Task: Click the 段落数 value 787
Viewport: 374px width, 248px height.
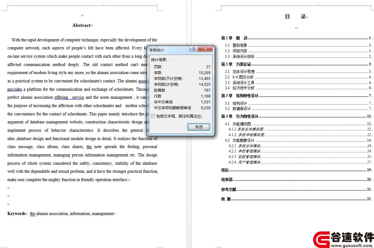Action: (x=207, y=90)
